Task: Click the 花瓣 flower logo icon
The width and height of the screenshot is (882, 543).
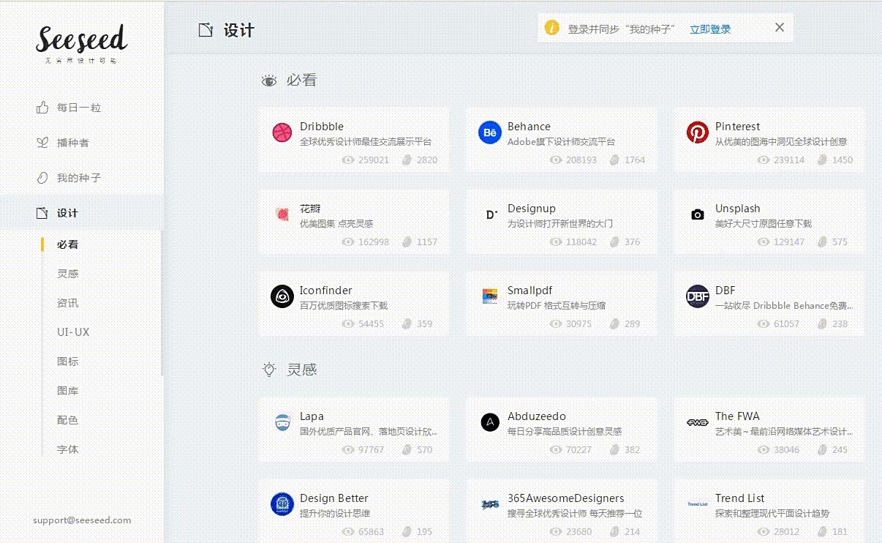Action: pos(284,214)
